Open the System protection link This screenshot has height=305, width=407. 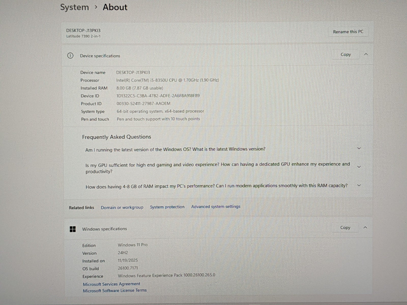coord(167,207)
